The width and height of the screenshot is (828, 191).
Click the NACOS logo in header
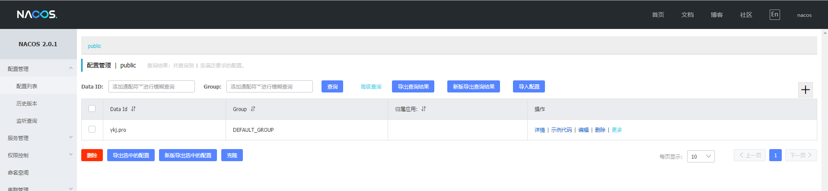point(37,15)
